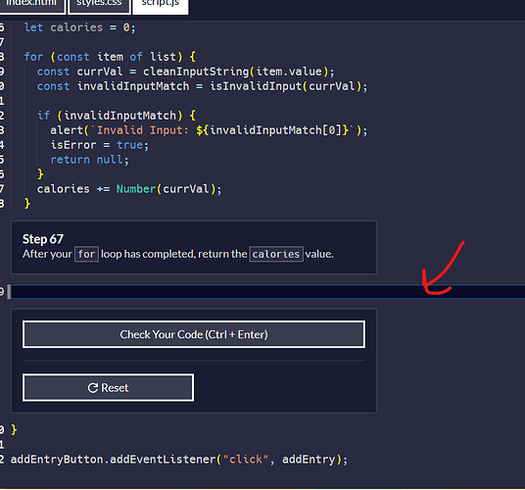This screenshot has width=525, height=490.
Task: Click the 'calories' code tag in instructions
Action: (276, 254)
